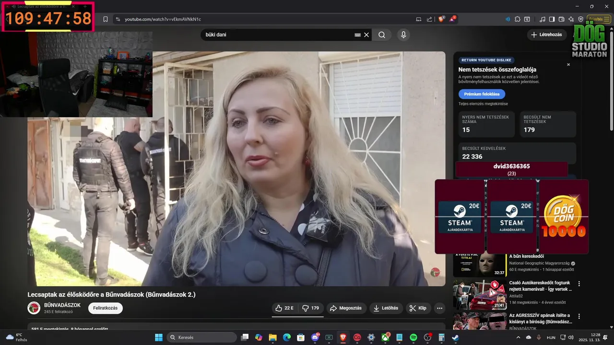Clear the YouTube search text with X
The width and height of the screenshot is (614, 345).
[x=366, y=34]
